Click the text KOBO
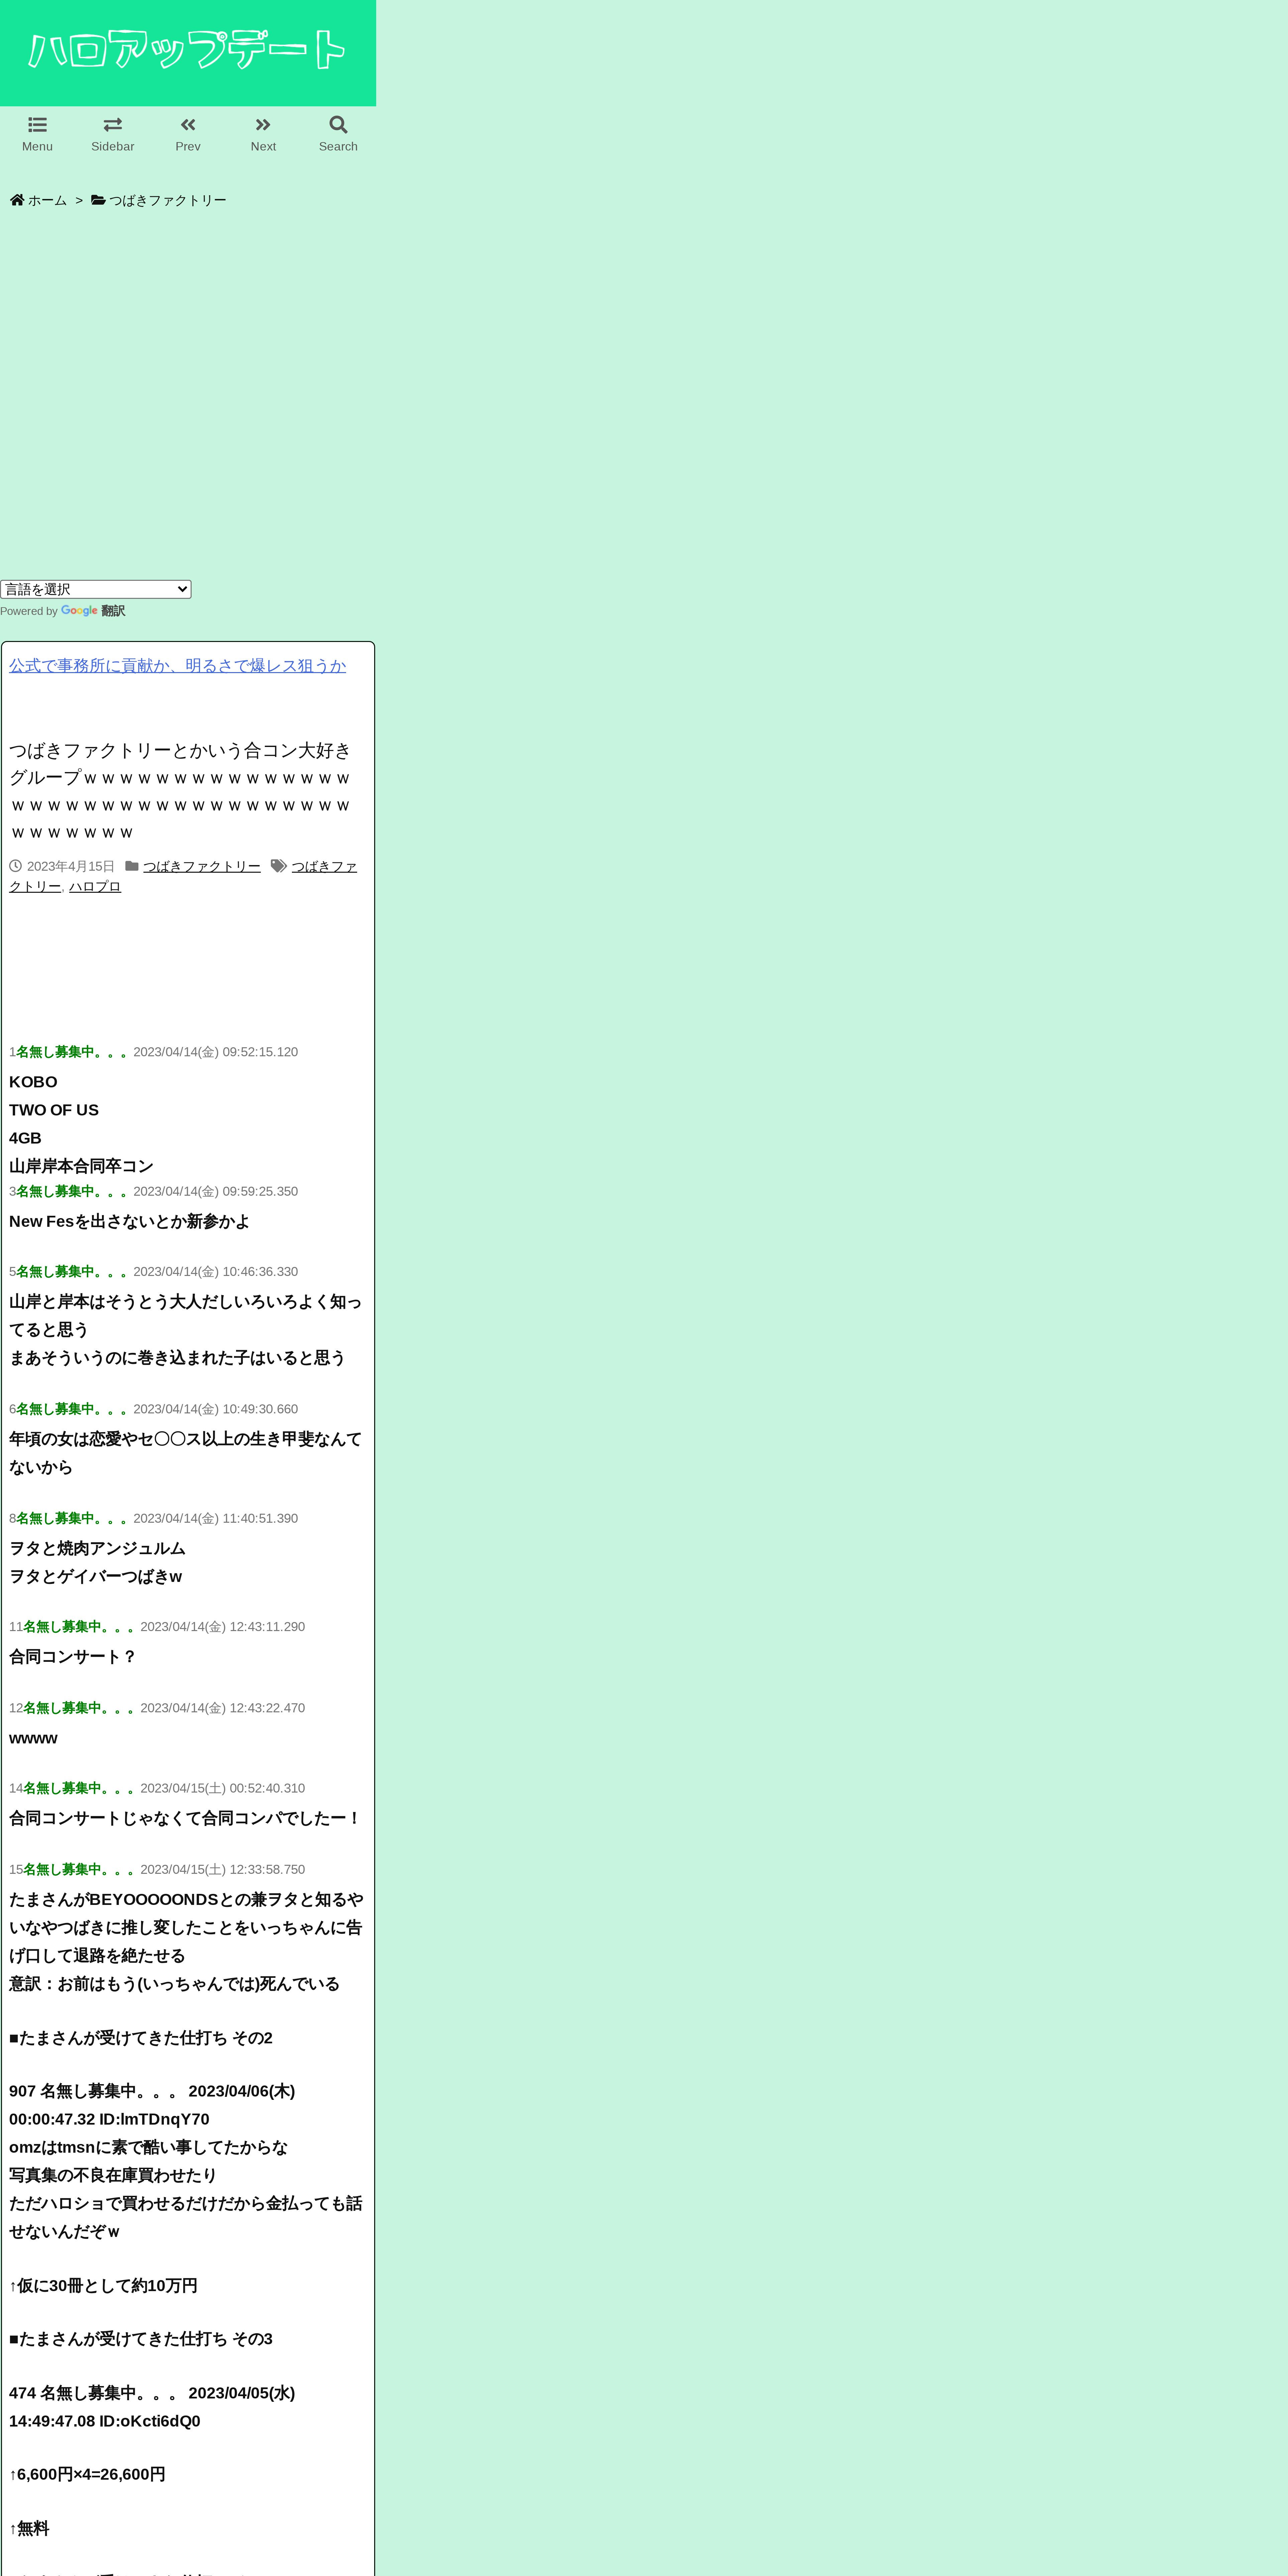Viewport: 1288px width, 2576px height. (33, 1082)
